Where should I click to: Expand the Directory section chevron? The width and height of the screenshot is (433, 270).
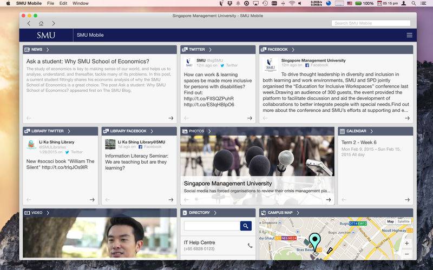click(215, 213)
